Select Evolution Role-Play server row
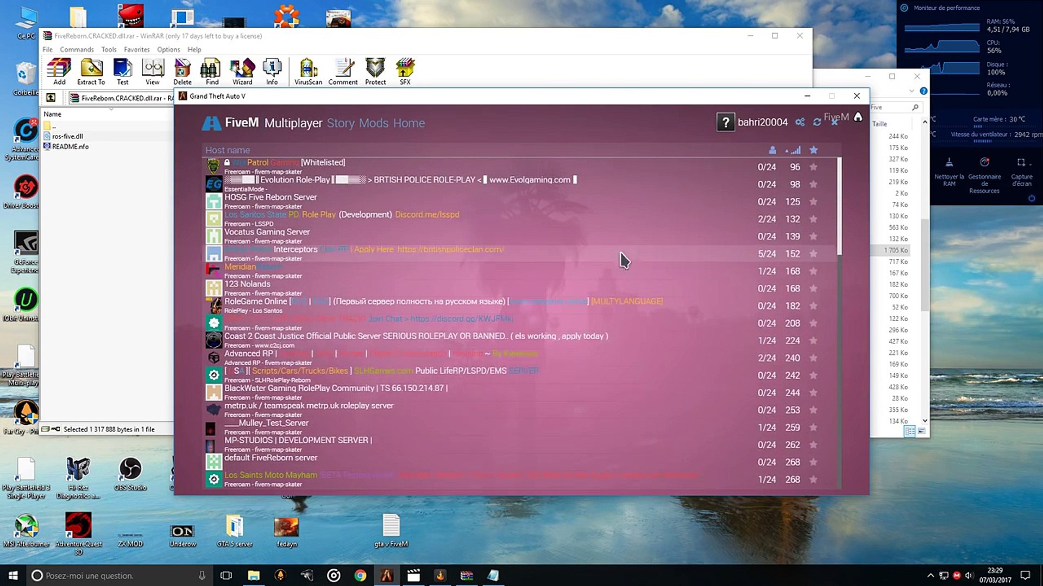The width and height of the screenshot is (1043, 586). [520, 184]
